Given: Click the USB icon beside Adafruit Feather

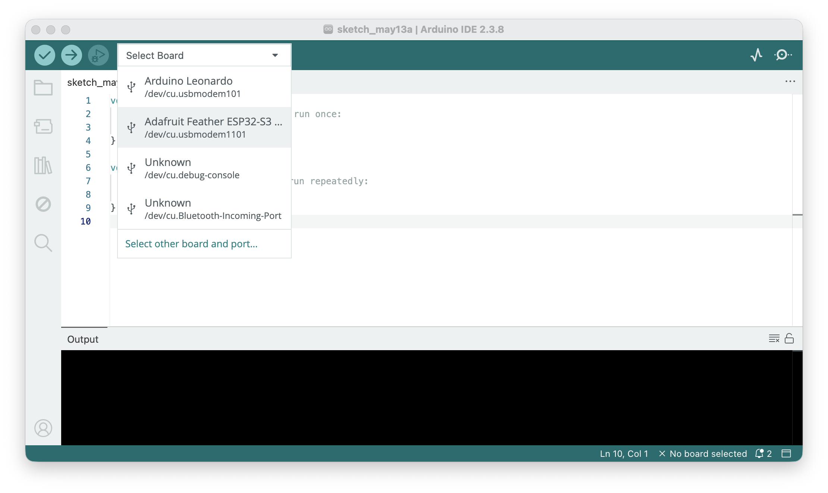Looking at the screenshot, I should (x=131, y=128).
